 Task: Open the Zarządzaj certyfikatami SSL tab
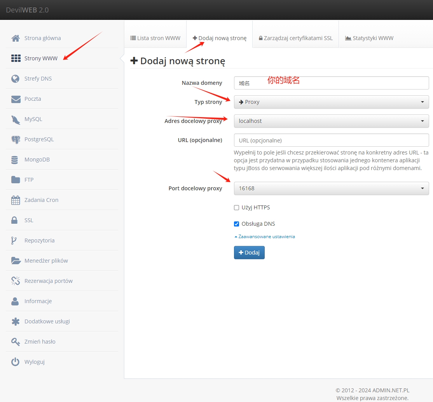[295, 38]
